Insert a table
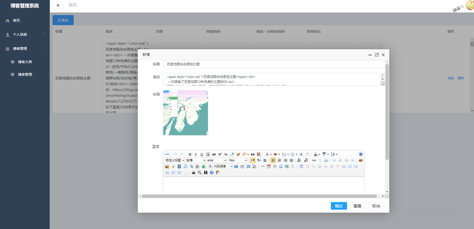 tap(301, 166)
